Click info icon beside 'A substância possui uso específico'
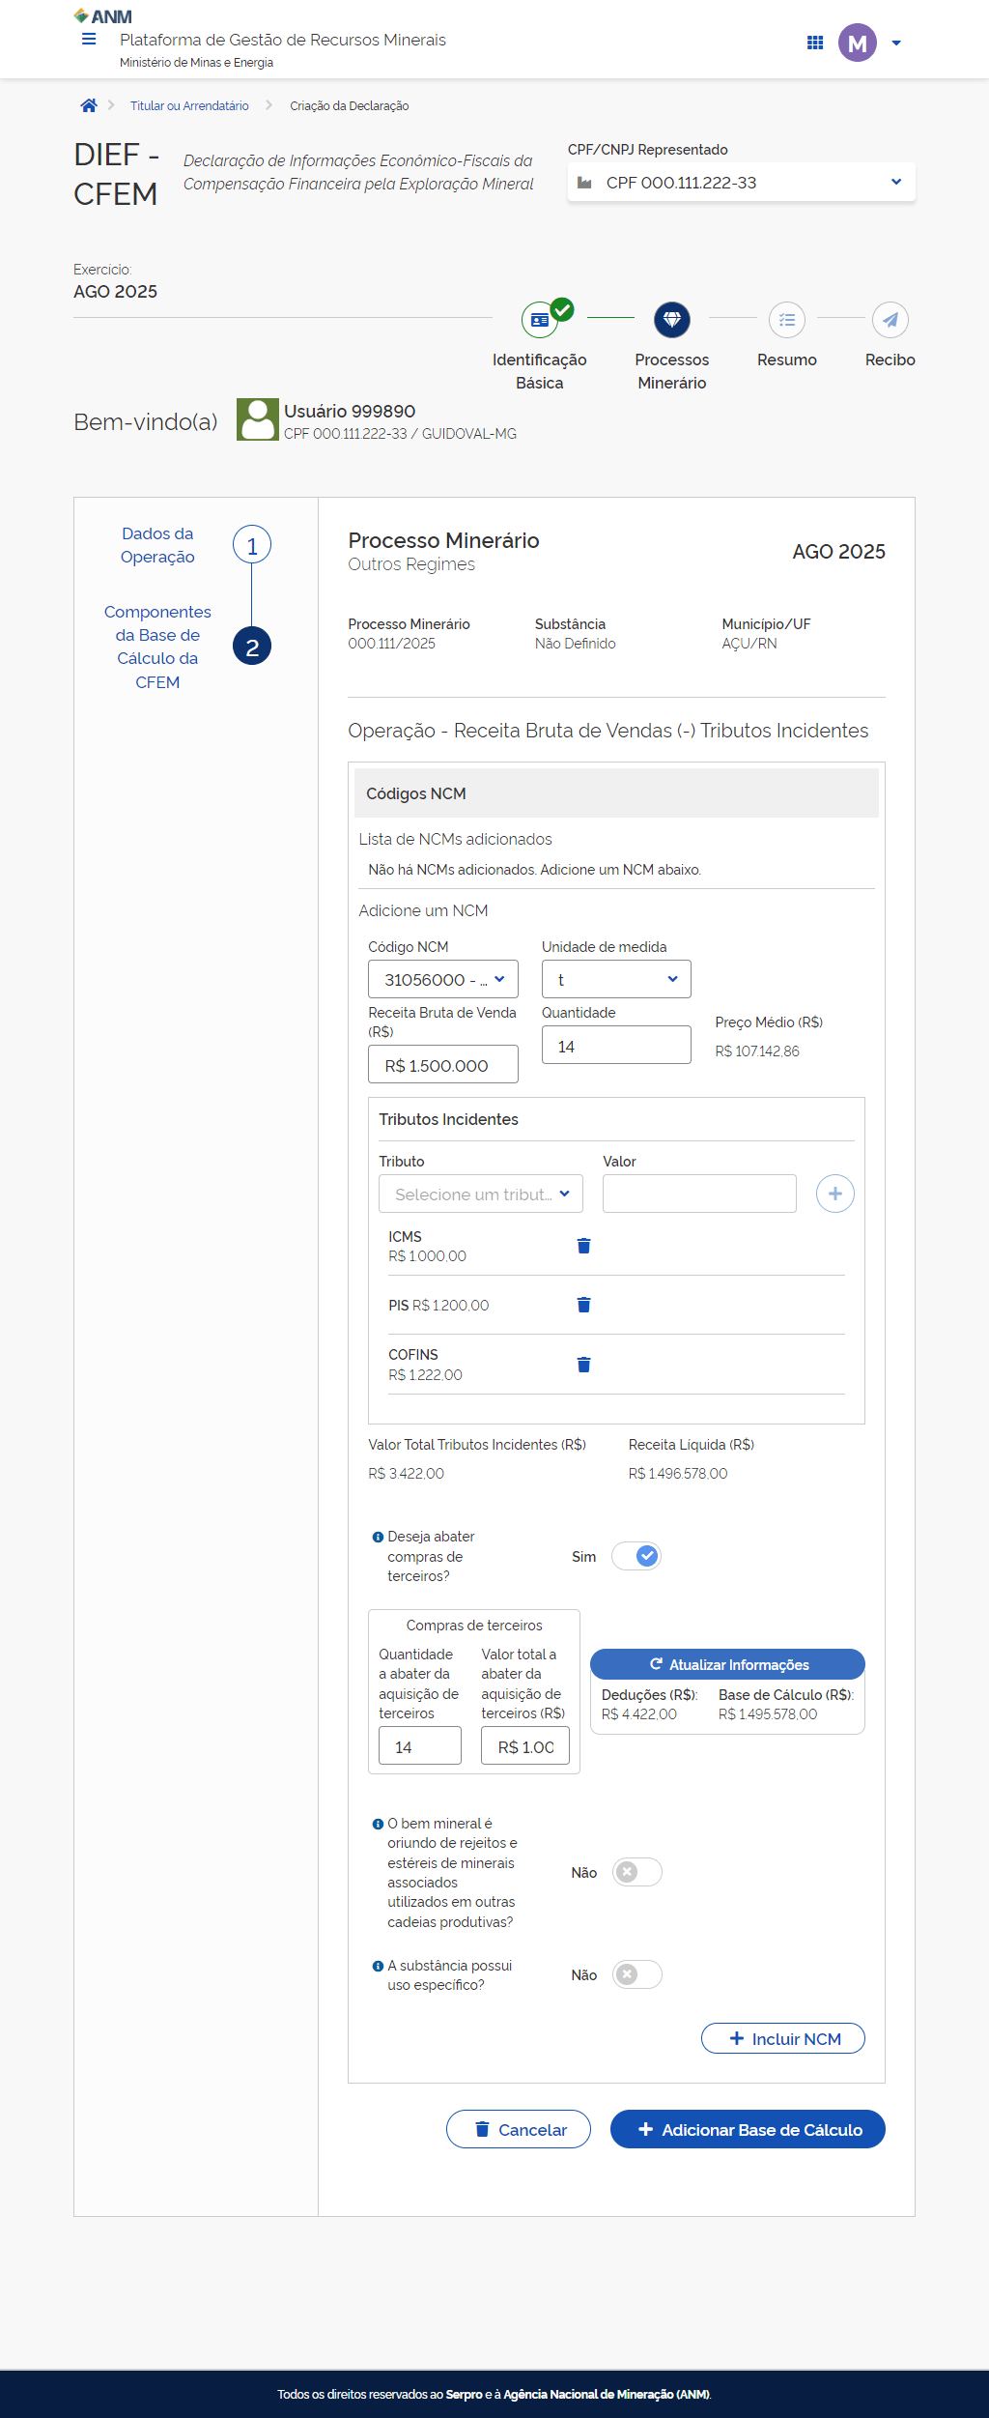The width and height of the screenshot is (989, 2418). click(378, 1966)
